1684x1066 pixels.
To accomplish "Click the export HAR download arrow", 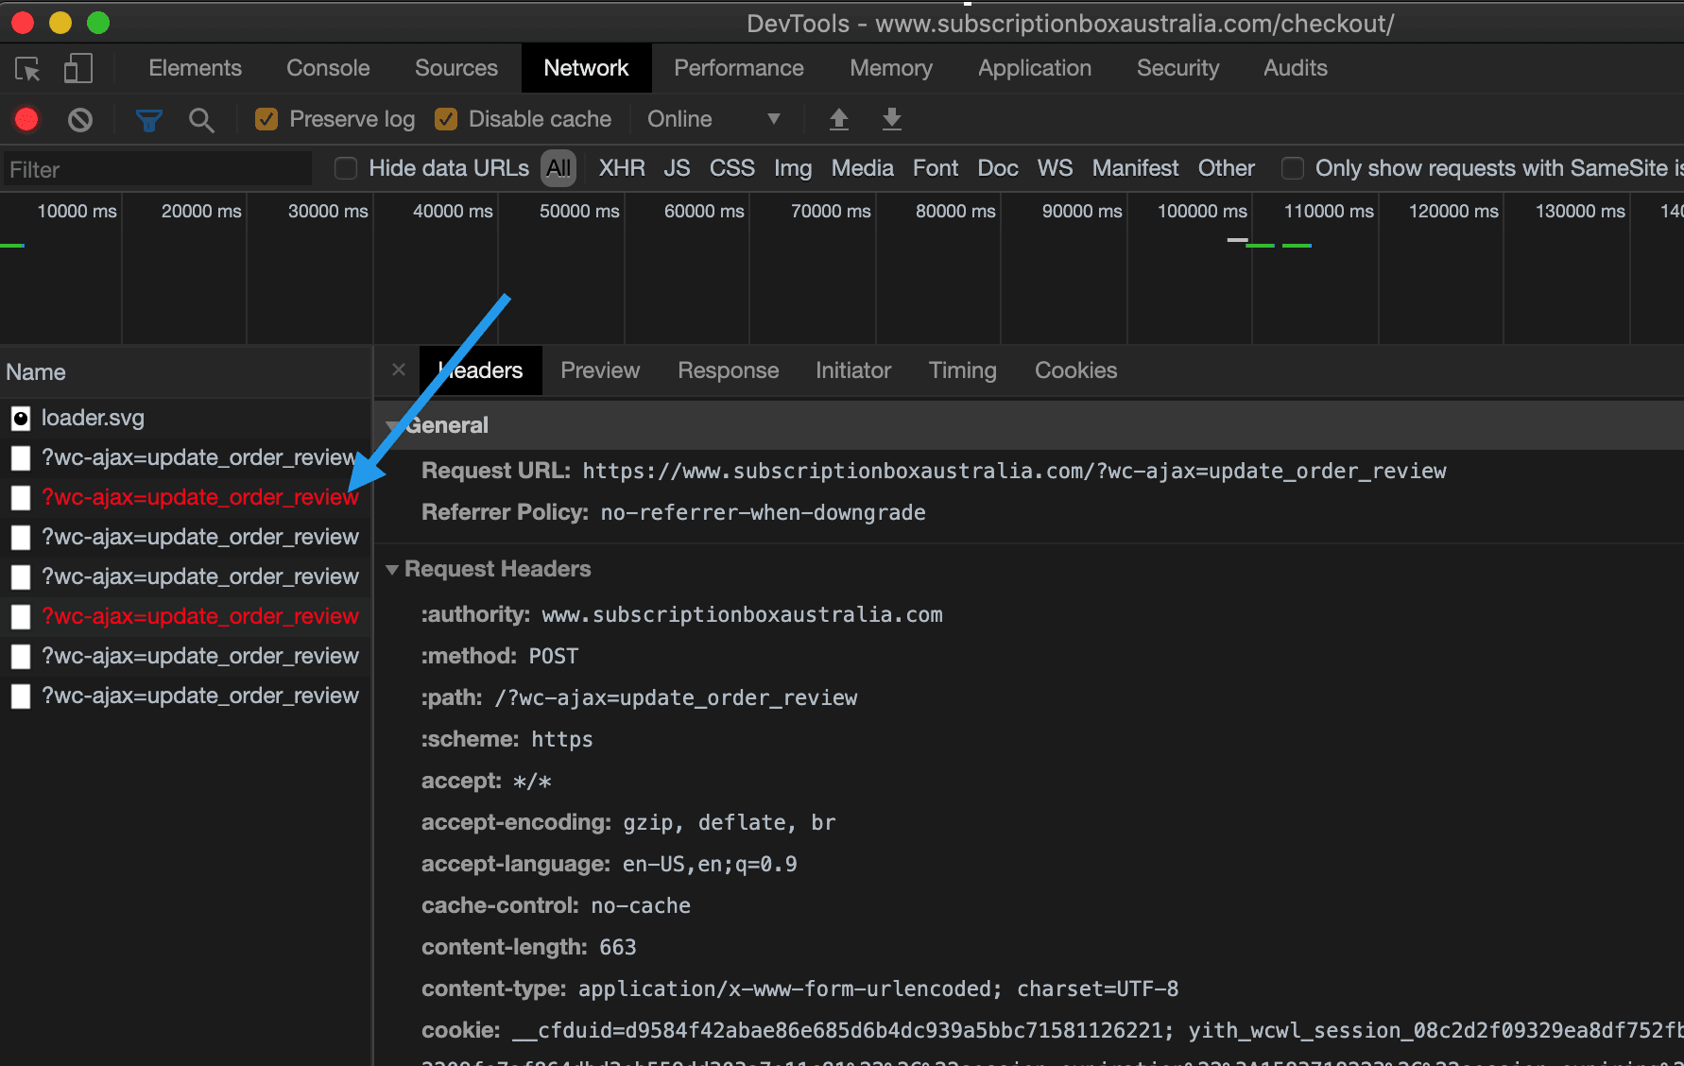I will [x=891, y=119].
